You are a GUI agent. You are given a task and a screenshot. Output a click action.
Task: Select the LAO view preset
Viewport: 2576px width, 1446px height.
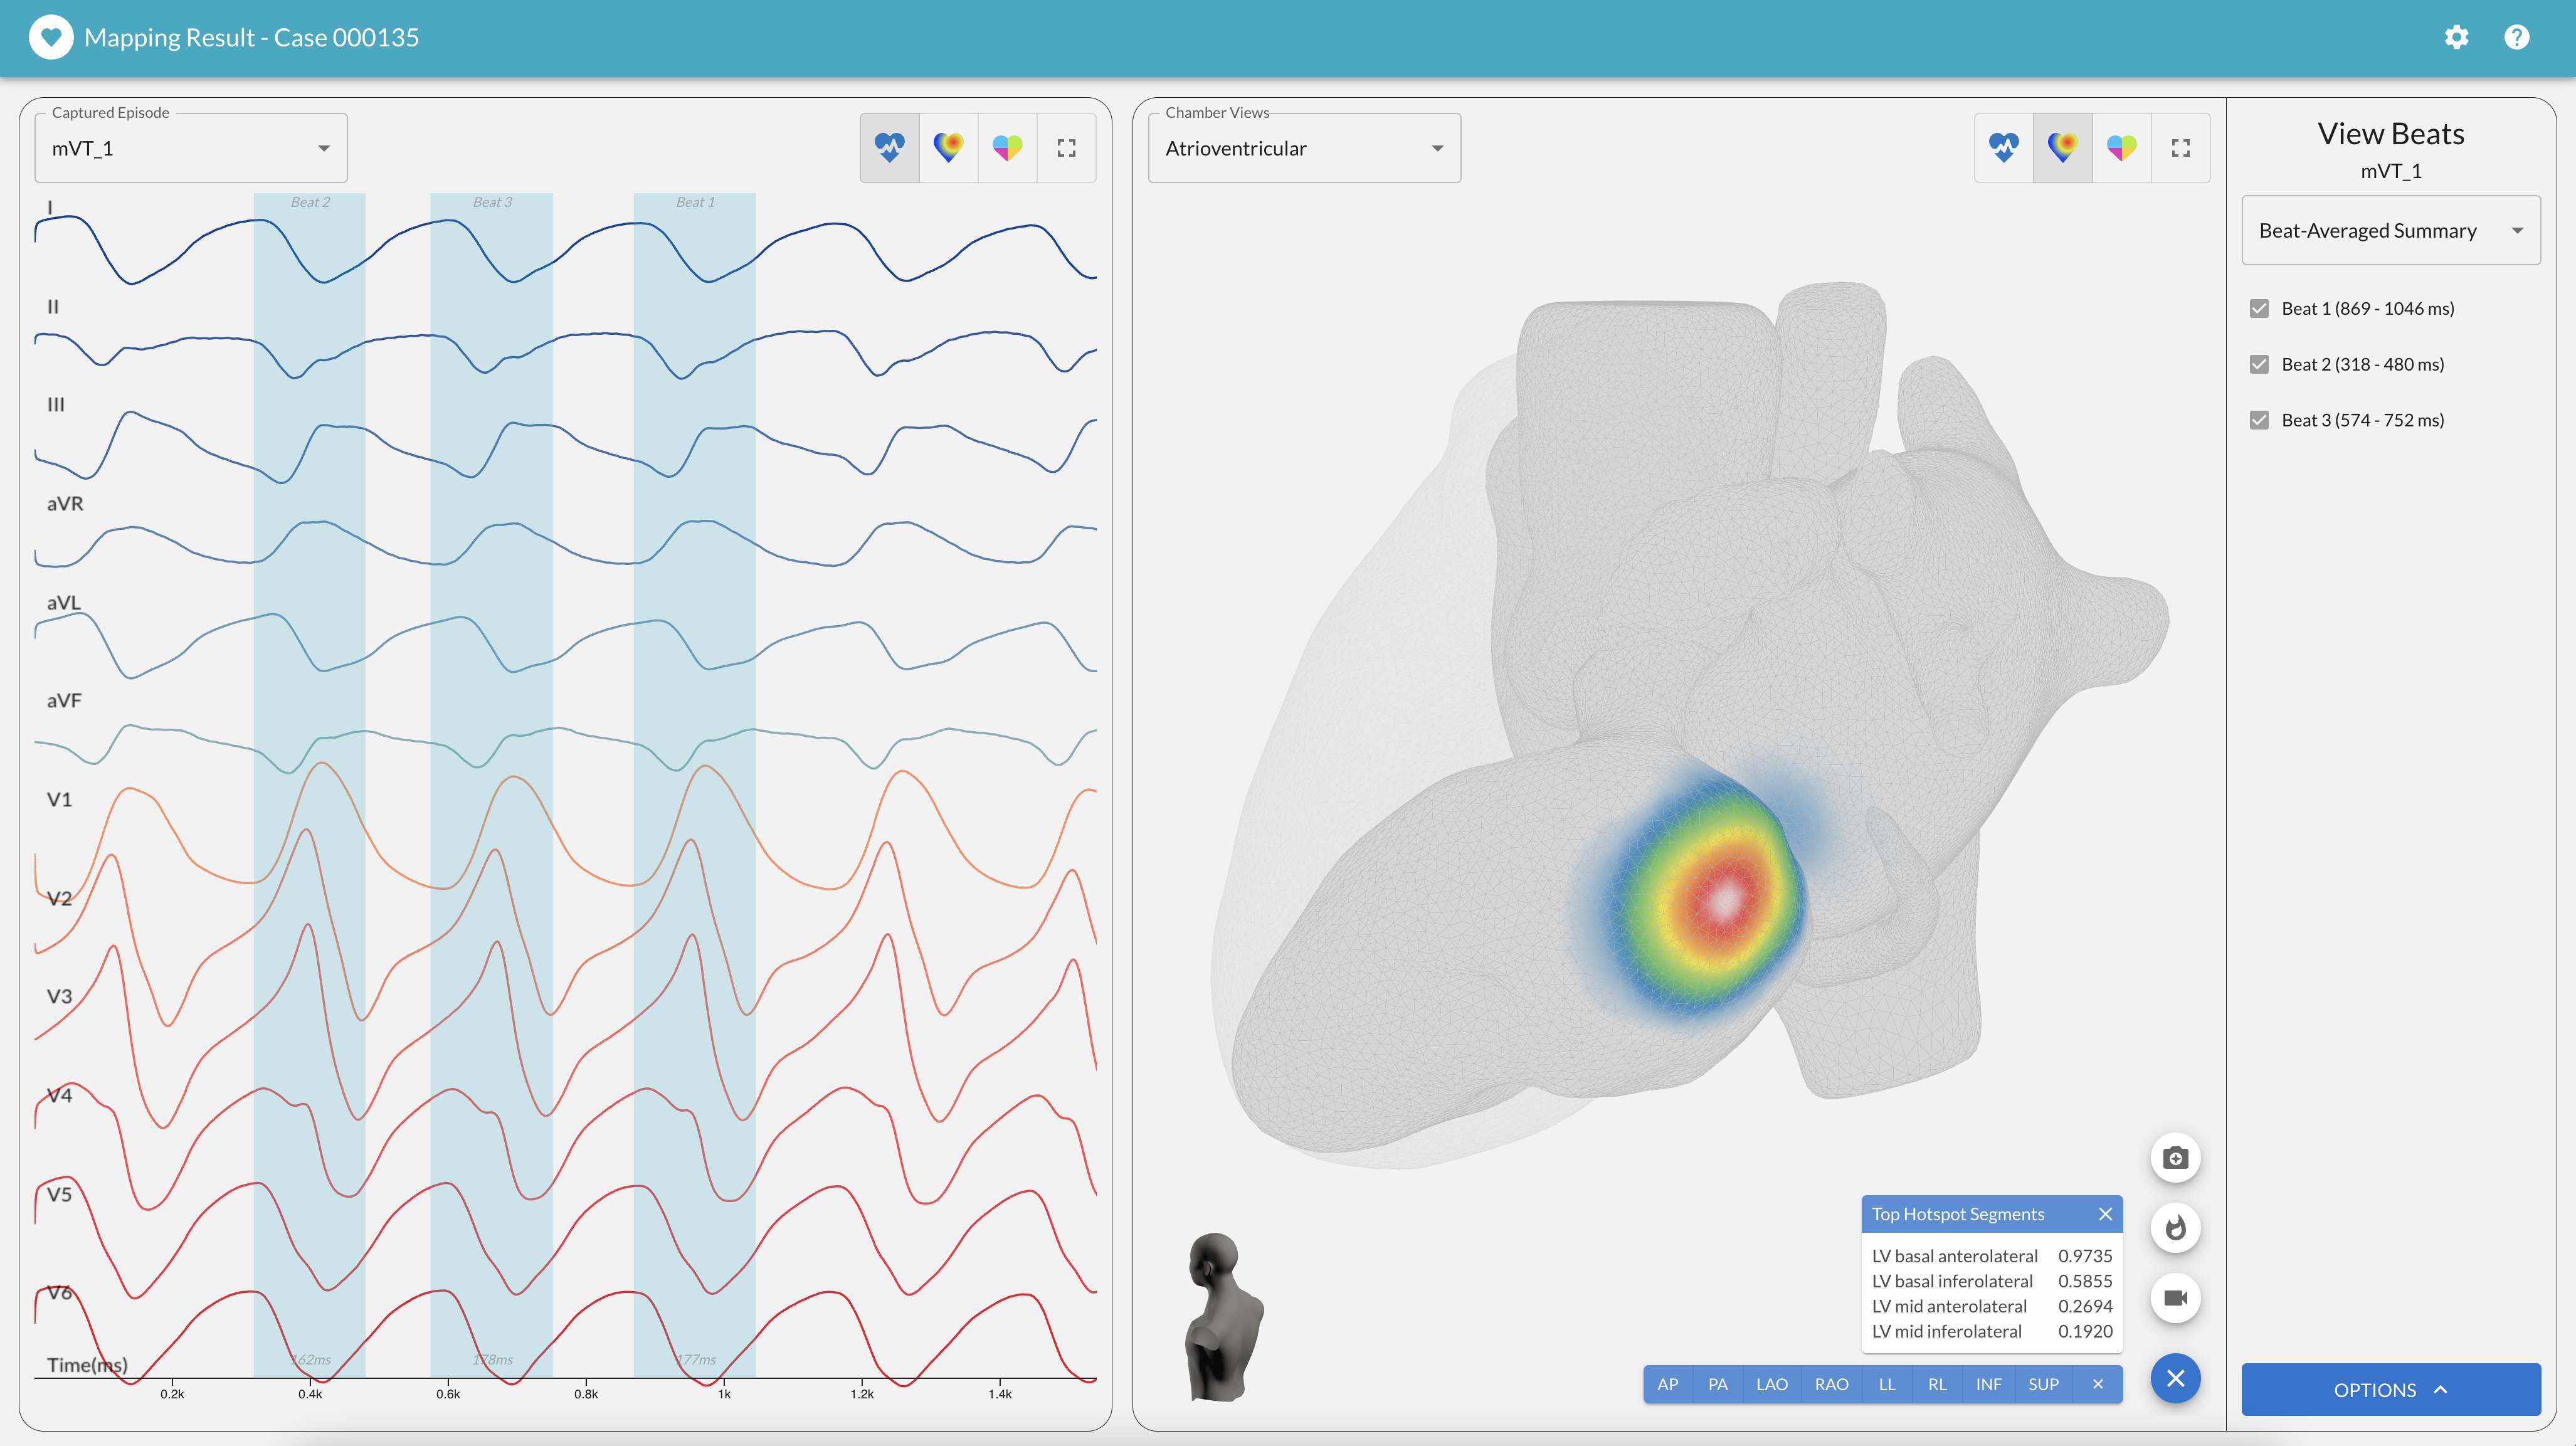pos(1771,1385)
